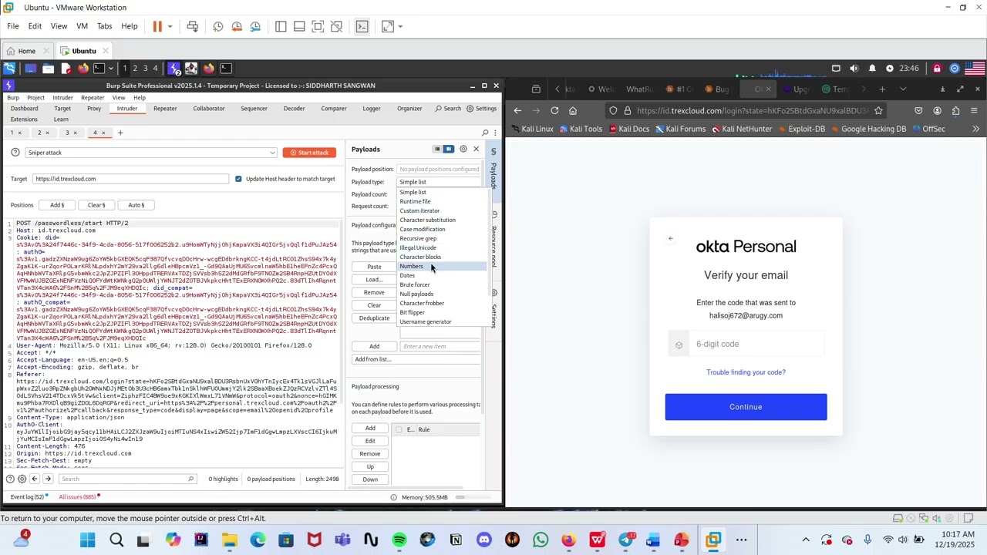Close the Payloads side panel
The width and height of the screenshot is (987, 555).
[476, 149]
